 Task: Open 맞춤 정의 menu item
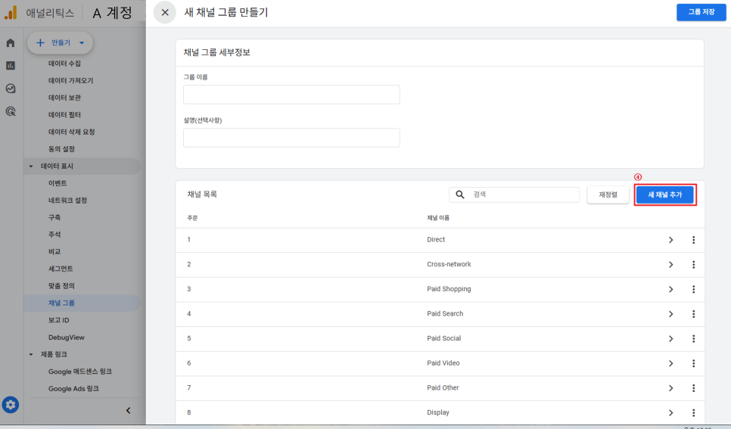pos(61,286)
